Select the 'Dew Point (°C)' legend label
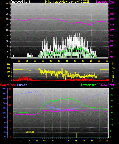 (x=110, y=85)
